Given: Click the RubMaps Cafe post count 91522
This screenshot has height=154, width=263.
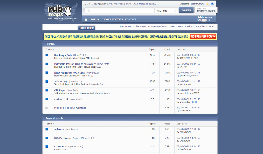Looking at the screenshot, I should click(167, 55).
